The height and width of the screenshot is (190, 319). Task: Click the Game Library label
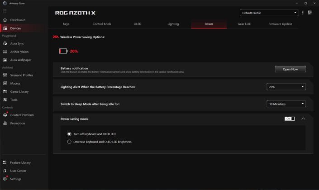(19, 91)
